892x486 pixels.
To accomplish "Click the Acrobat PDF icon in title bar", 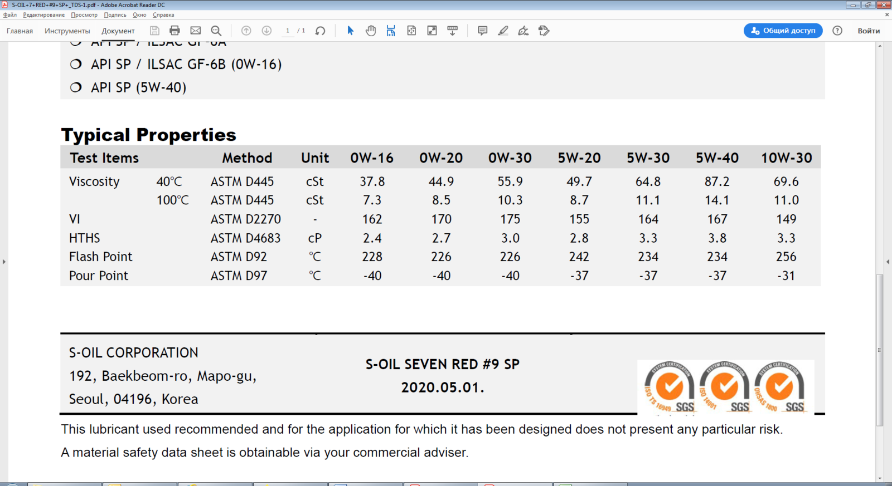I will [5, 4].
